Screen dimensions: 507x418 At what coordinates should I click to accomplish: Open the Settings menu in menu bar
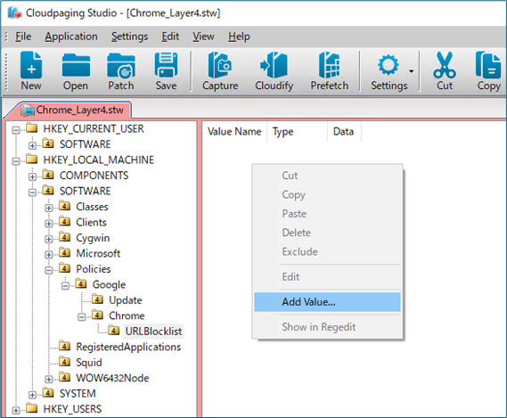(x=130, y=37)
